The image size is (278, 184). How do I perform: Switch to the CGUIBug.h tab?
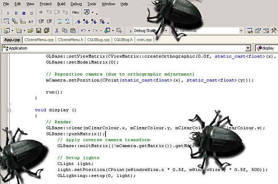point(123,40)
